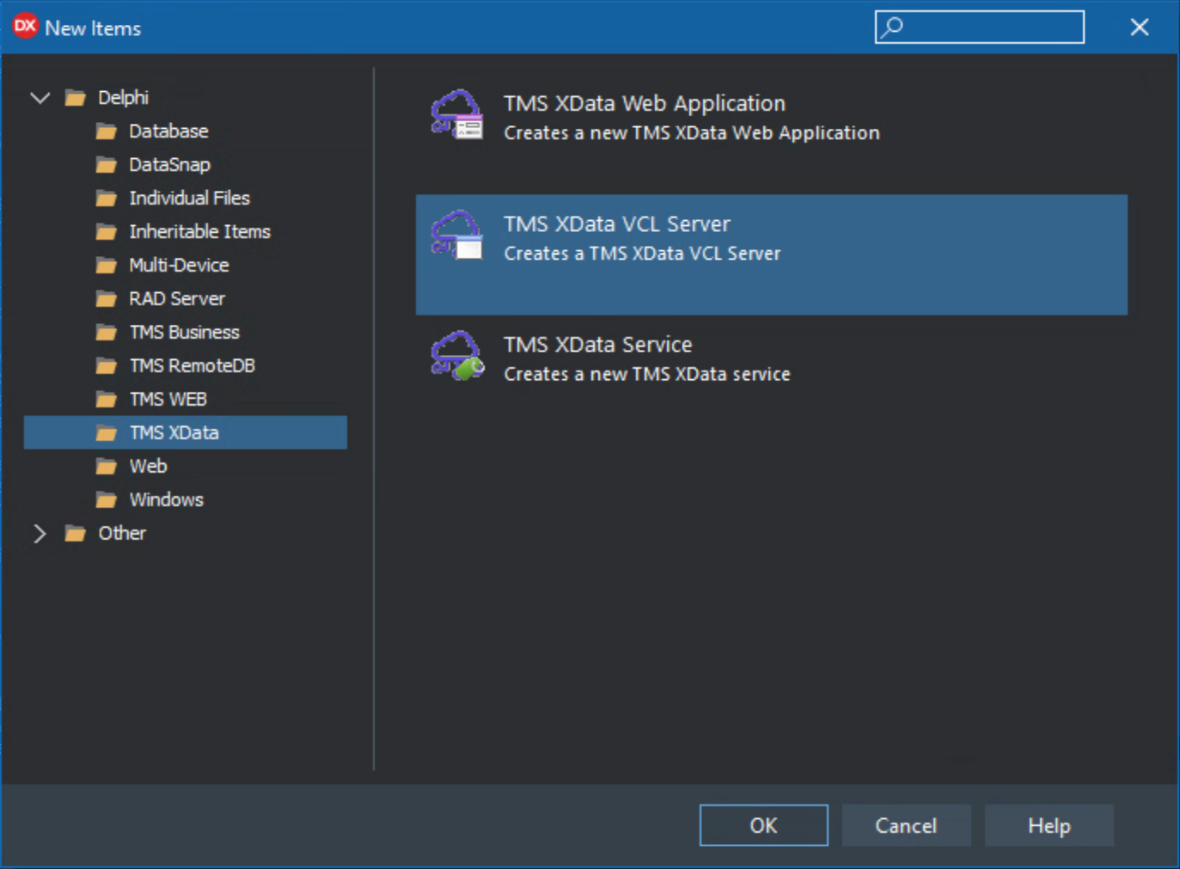Collapse the Delphi tree node

coord(40,97)
